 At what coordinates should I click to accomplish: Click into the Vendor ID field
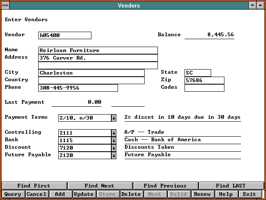[64, 35]
